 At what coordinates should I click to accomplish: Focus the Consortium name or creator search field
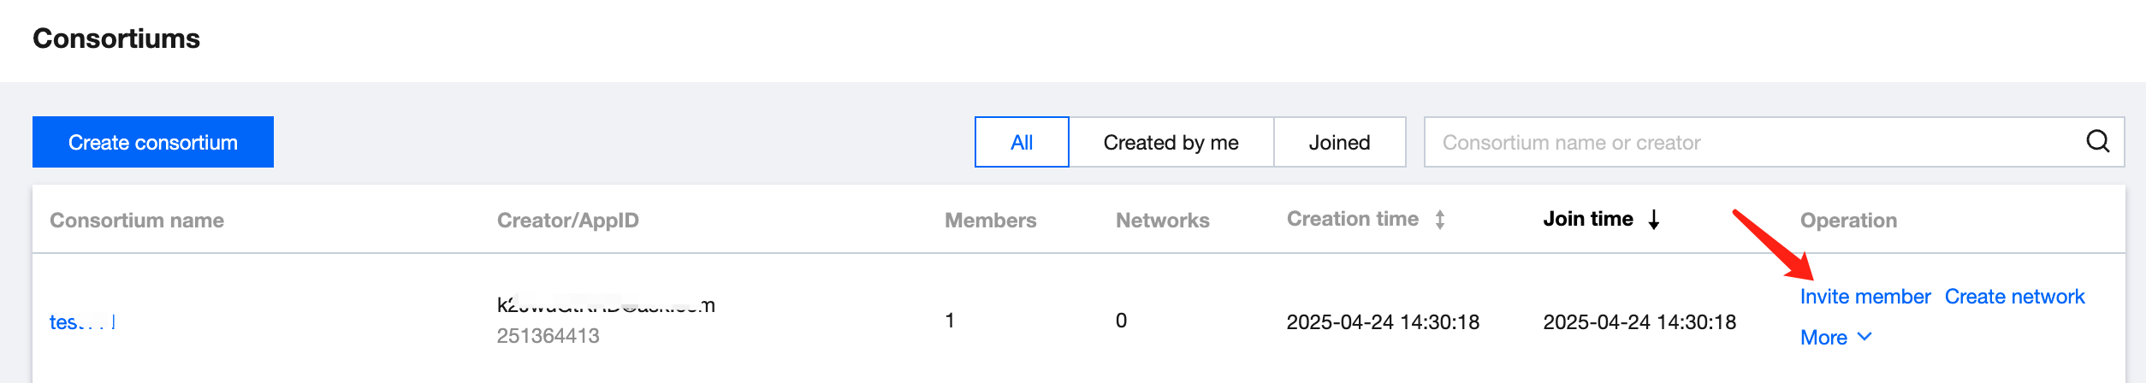click(1754, 142)
